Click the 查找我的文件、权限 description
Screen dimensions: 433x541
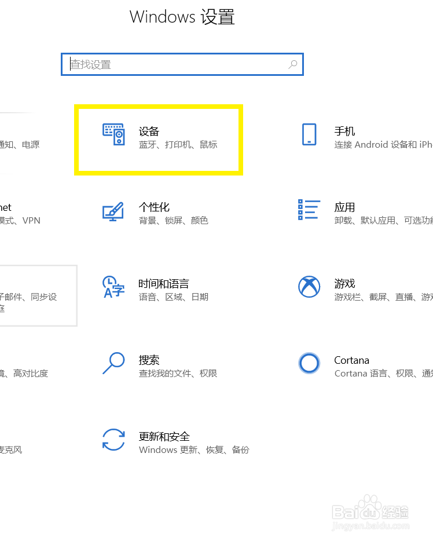tap(178, 374)
